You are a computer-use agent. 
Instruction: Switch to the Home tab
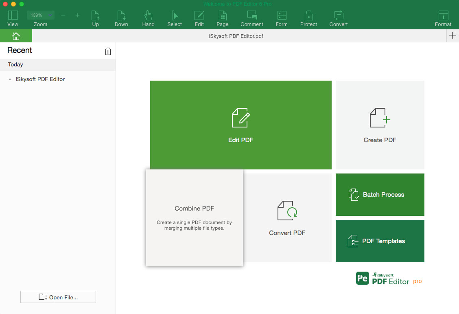pos(16,36)
